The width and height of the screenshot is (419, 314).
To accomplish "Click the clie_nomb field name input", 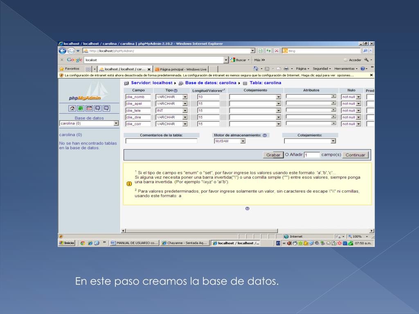I will pos(138,97).
